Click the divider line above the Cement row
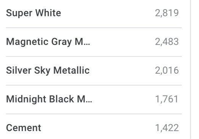The width and height of the screenshot is (199, 139). tap(94, 114)
